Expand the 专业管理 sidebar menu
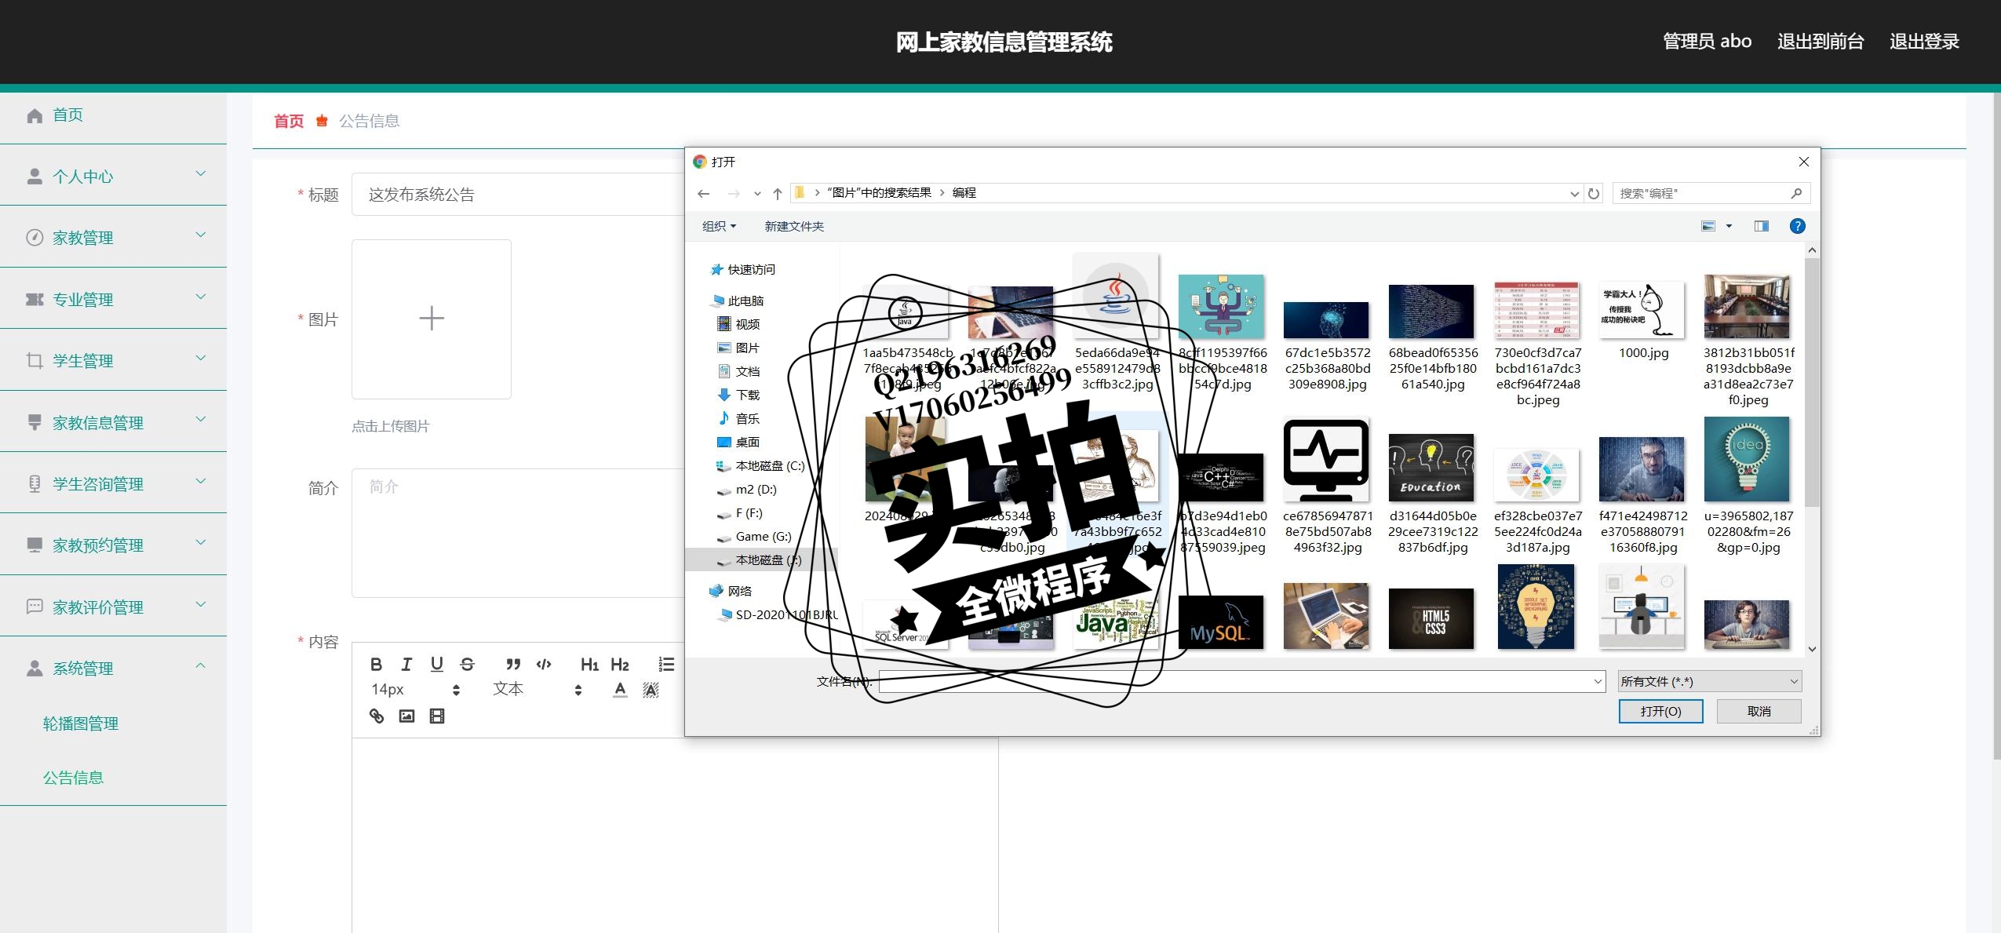 pos(113,299)
